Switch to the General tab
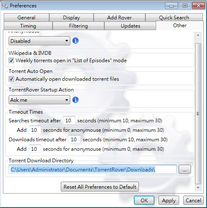 tap(26, 18)
